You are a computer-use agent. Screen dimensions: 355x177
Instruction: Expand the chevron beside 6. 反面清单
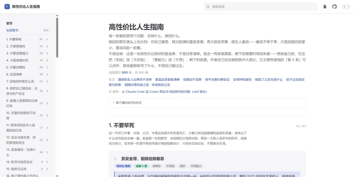click(47, 74)
